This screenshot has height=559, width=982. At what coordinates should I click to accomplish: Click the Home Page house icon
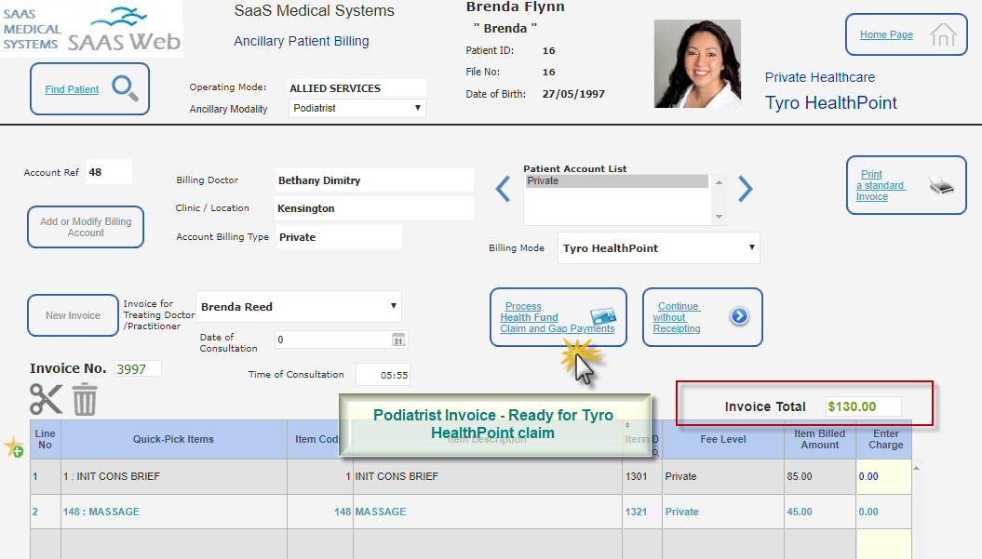click(943, 34)
